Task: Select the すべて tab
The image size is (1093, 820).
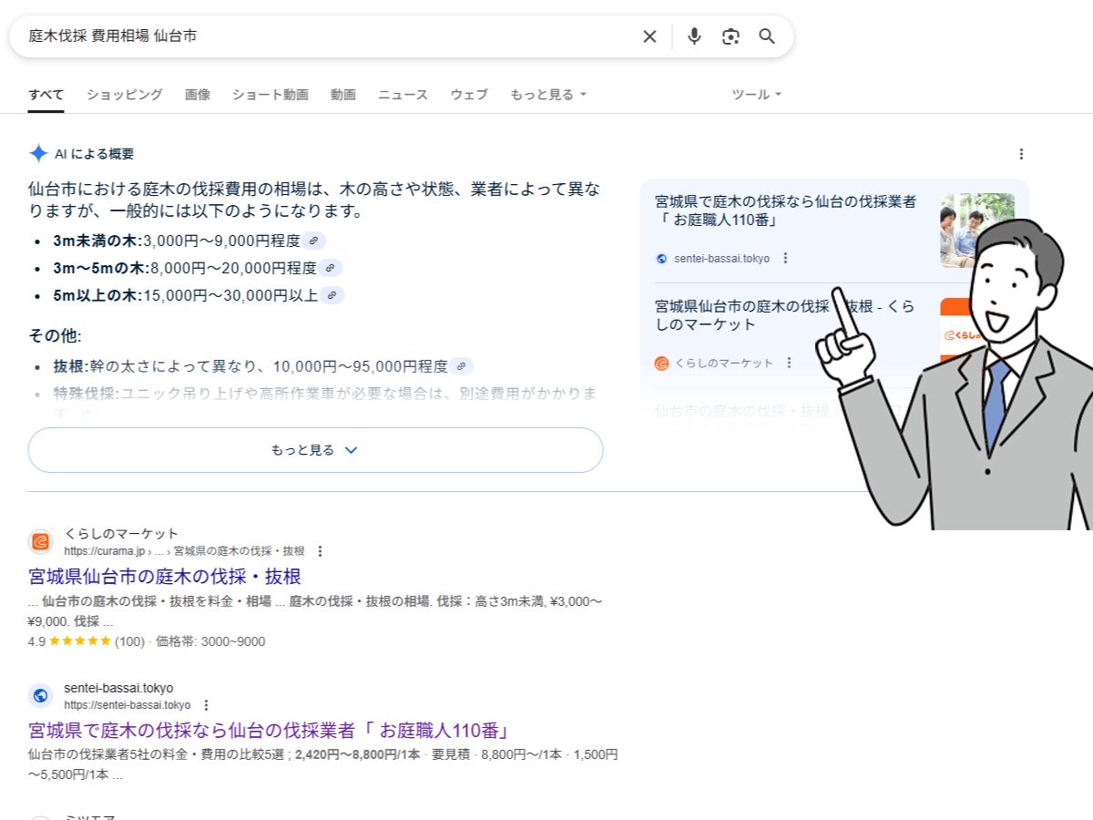Action: 46,95
